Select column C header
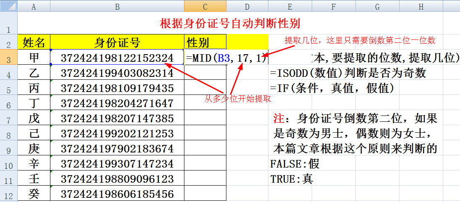This screenshot has width=460, height=202. click(x=205, y=6)
